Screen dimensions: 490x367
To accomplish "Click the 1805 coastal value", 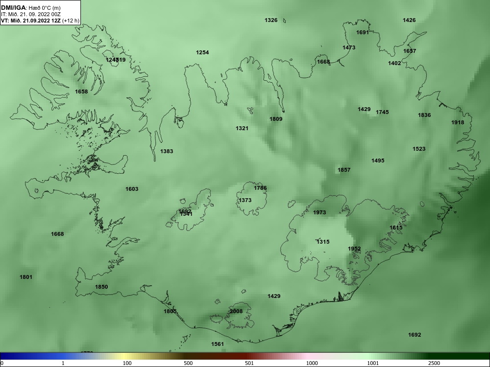I will click(170, 311).
